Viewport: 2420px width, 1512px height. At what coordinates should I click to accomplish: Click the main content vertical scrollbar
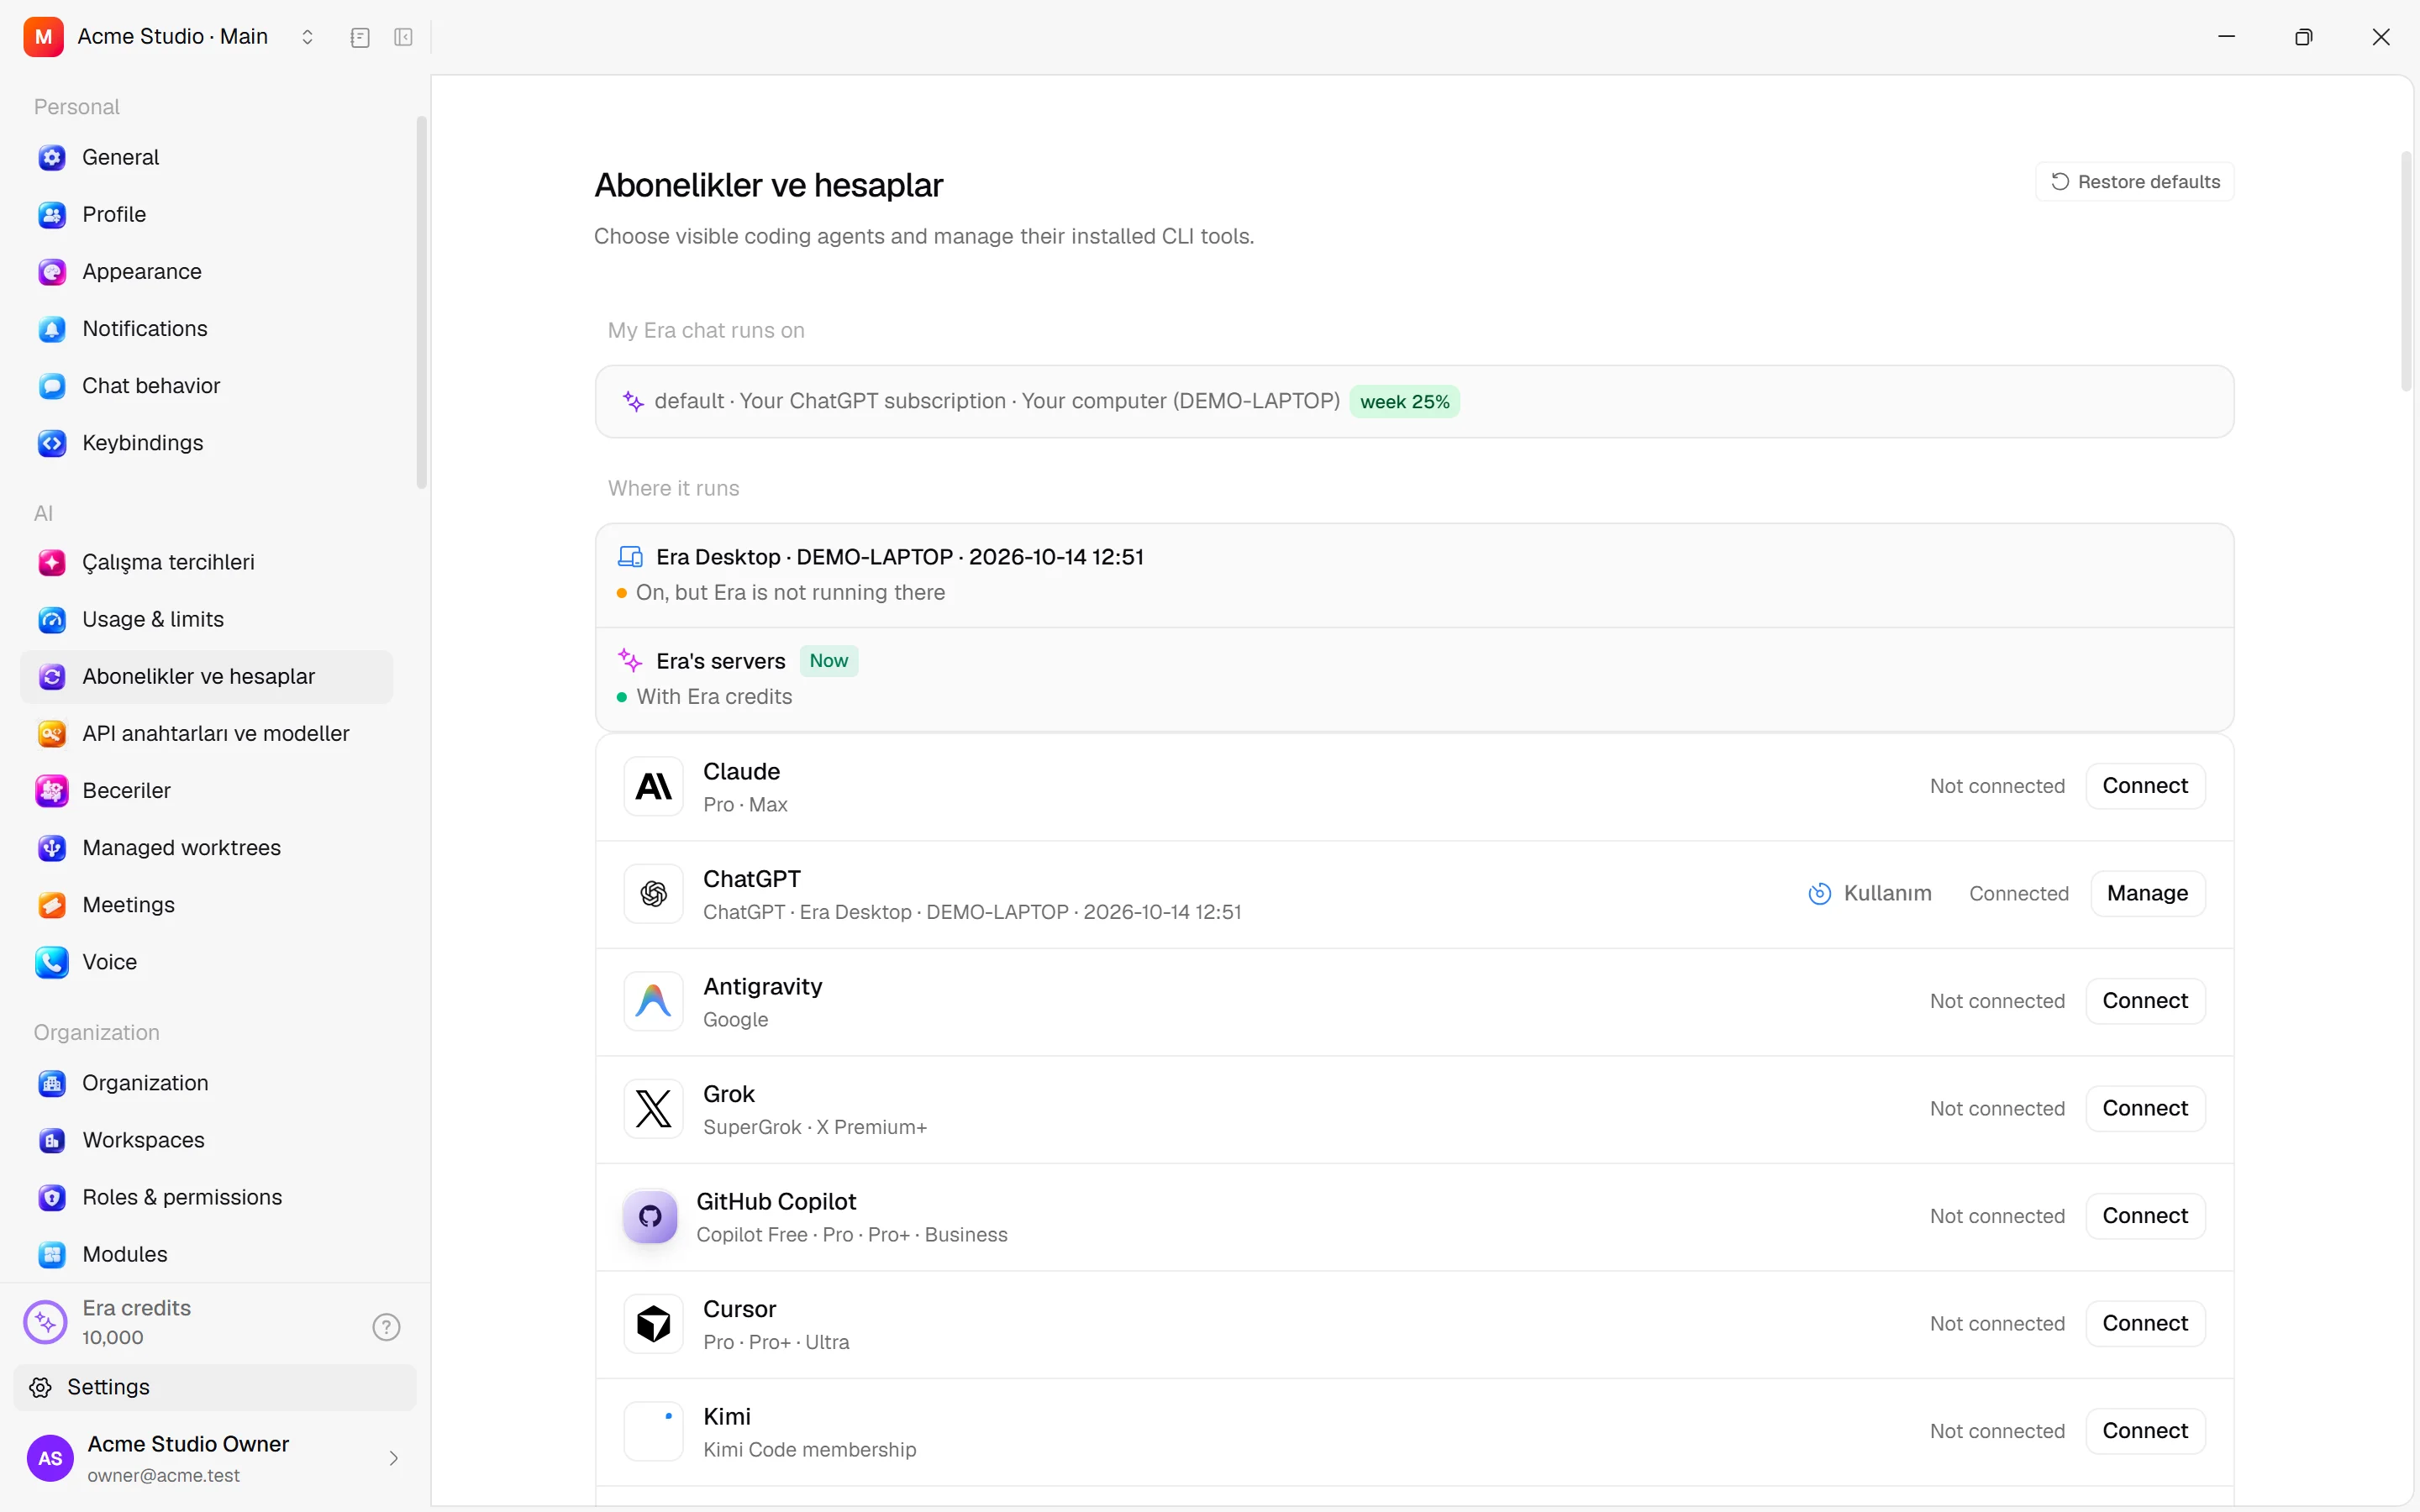coord(2406,271)
